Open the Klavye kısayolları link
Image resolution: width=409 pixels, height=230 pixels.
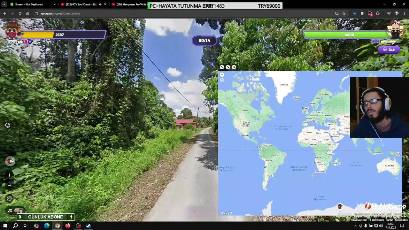359,220
